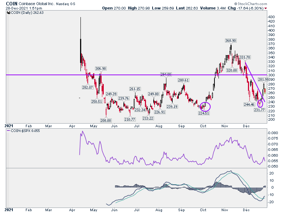Screen dimensions: 284x213
Task: Click the red down-arrow change indicator
Action: coord(265,8)
